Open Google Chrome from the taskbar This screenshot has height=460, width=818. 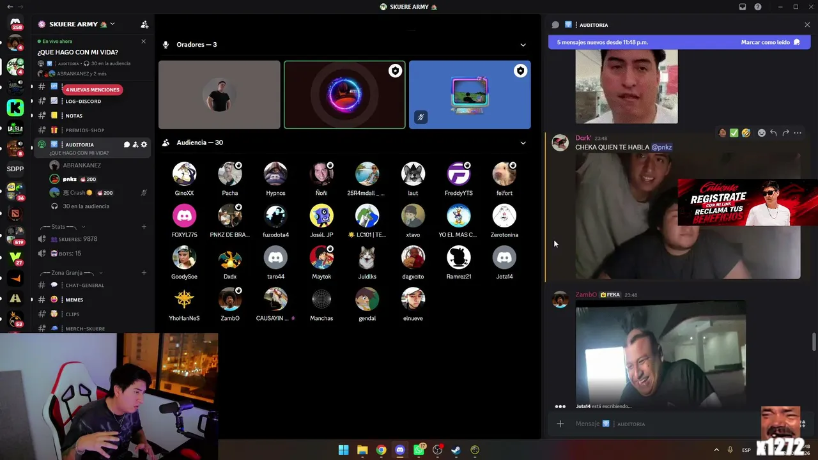tap(381, 450)
